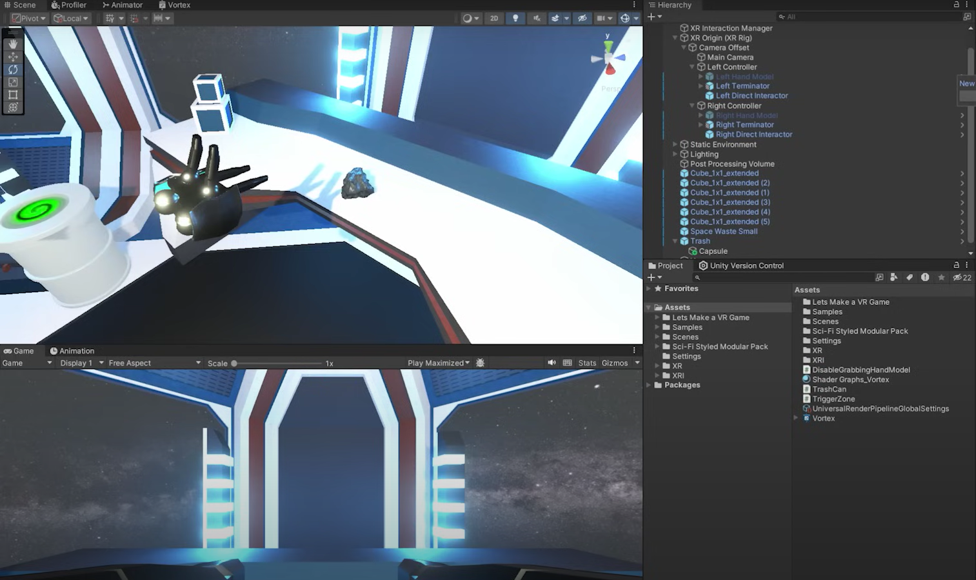Click the debug bug icon next to Play Maximized
976x580 pixels.
click(480, 363)
